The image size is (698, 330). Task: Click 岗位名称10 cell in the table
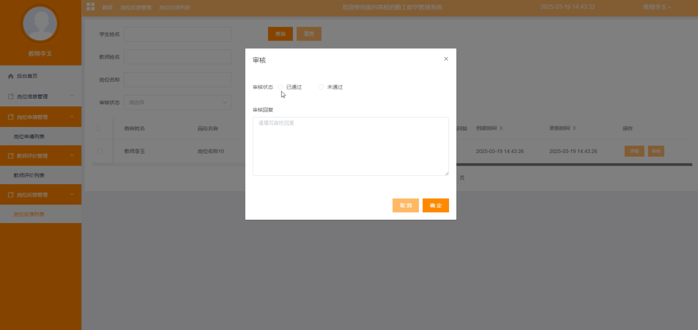(x=211, y=151)
